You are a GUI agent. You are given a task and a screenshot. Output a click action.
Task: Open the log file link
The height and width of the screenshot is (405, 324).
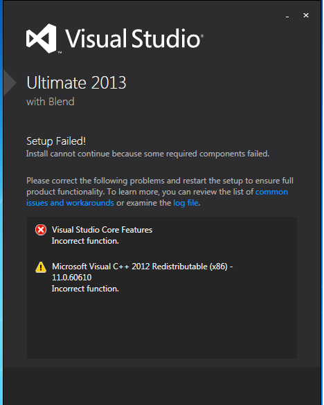pyautogui.click(x=186, y=203)
